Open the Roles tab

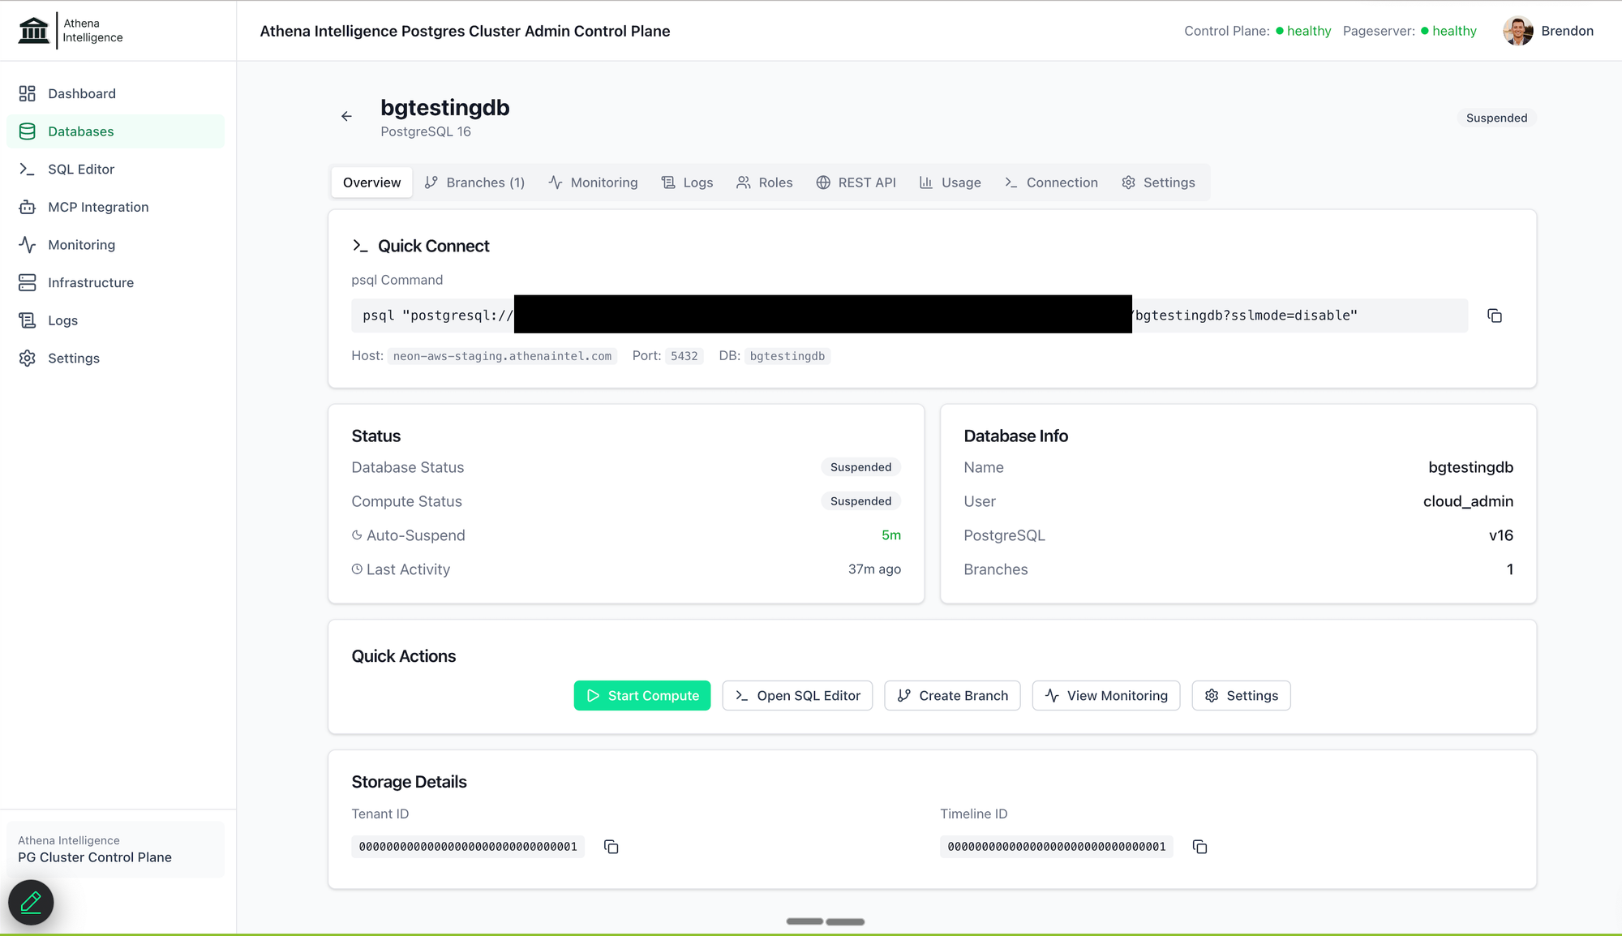764,182
